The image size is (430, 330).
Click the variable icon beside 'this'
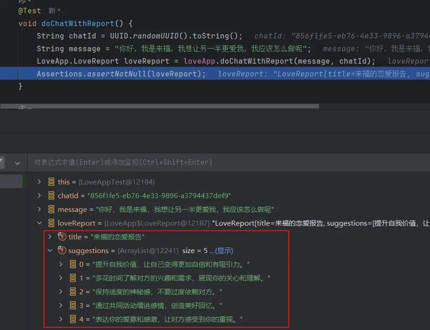[51, 182]
